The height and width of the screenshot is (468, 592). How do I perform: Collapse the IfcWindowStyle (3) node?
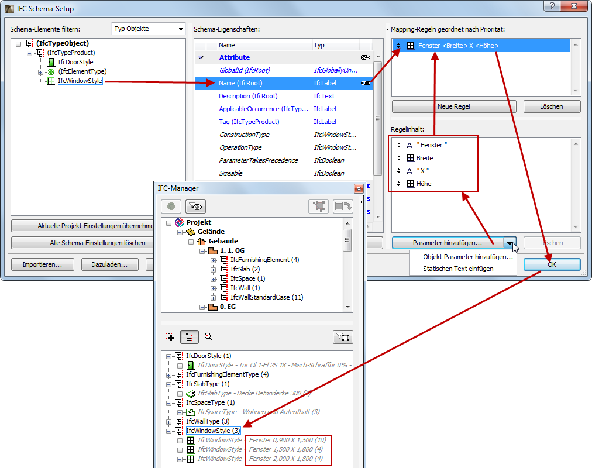[168, 431]
